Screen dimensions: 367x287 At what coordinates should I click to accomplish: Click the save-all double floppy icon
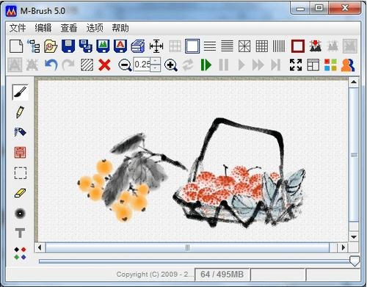click(86, 46)
